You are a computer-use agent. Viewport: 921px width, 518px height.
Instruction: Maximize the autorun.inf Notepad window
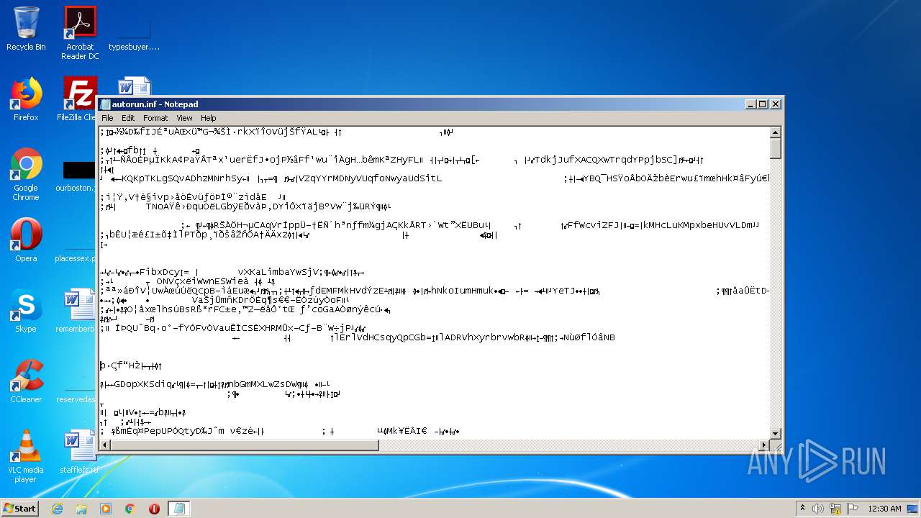click(x=763, y=104)
